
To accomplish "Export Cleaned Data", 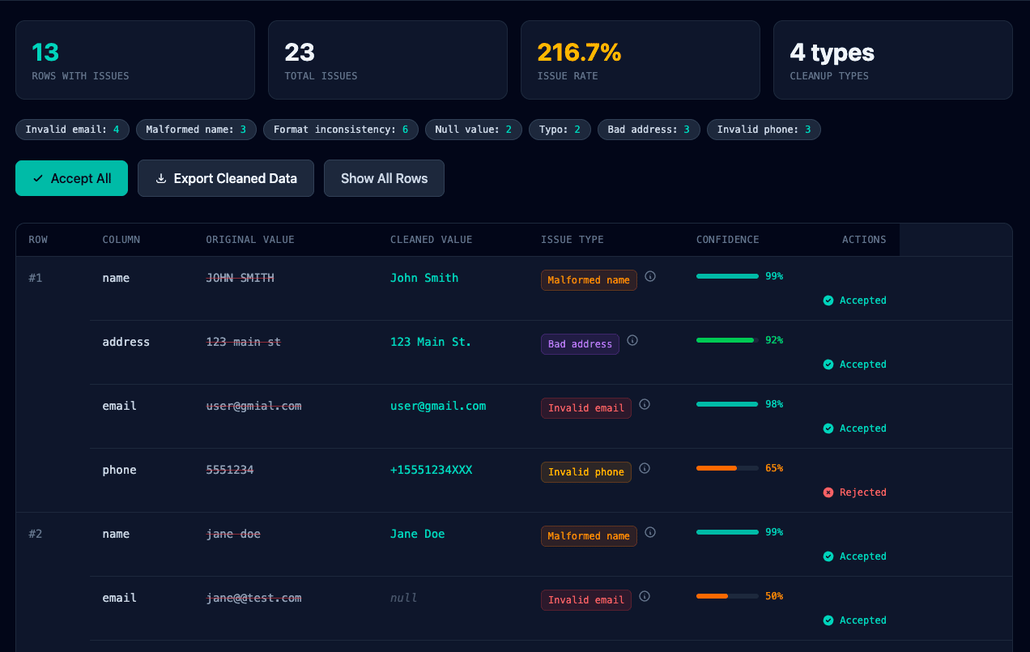I will (x=226, y=178).
